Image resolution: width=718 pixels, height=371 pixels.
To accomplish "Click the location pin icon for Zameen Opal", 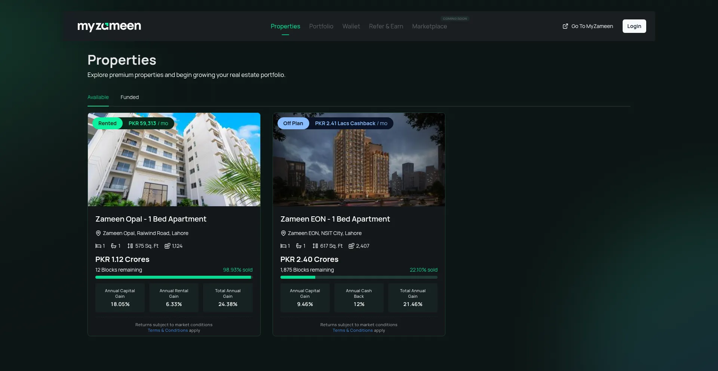I will [x=98, y=233].
